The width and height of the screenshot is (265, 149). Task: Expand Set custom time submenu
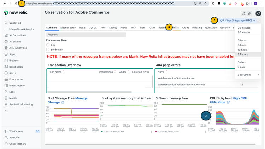(248, 75)
